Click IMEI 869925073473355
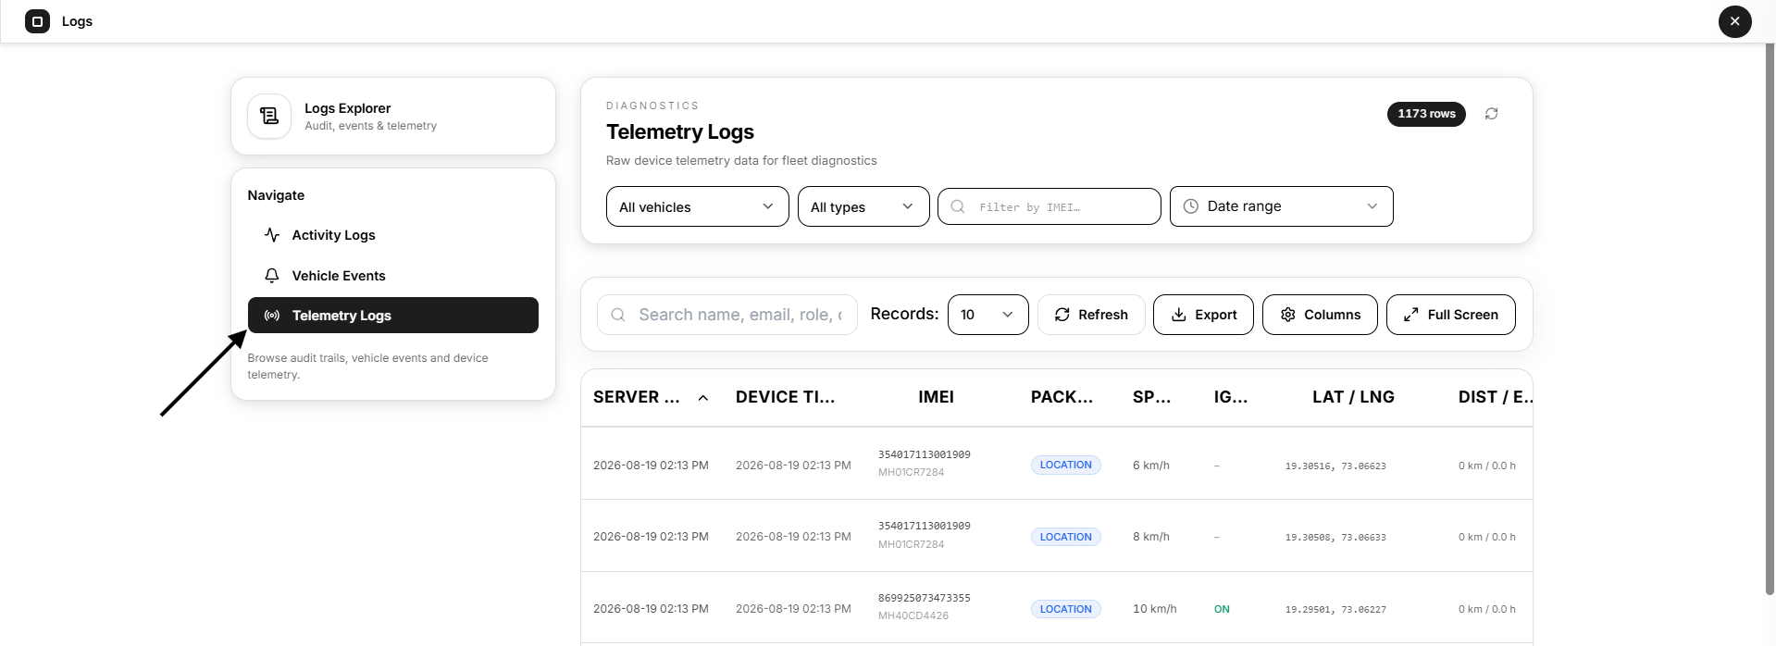The width and height of the screenshot is (1776, 646). tap(924, 598)
